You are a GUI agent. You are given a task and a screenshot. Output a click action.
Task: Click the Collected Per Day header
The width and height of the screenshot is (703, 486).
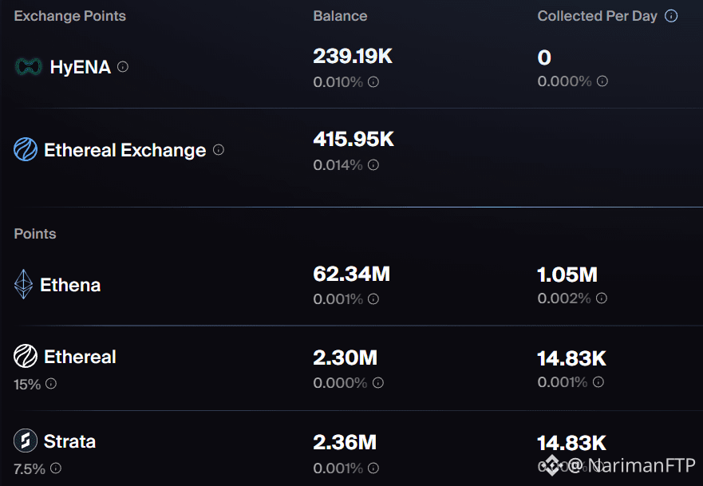[x=597, y=16]
